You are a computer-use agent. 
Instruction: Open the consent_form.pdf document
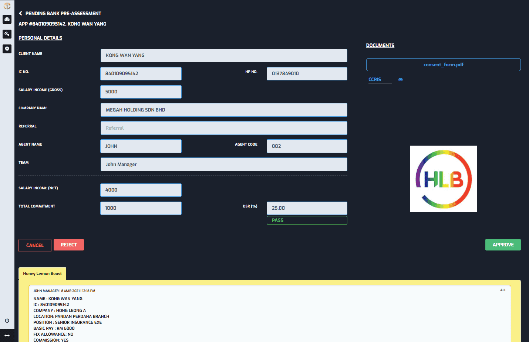[x=443, y=64]
